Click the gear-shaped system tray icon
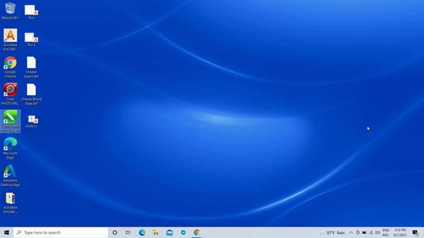This screenshot has height=238, width=424. 358,233
